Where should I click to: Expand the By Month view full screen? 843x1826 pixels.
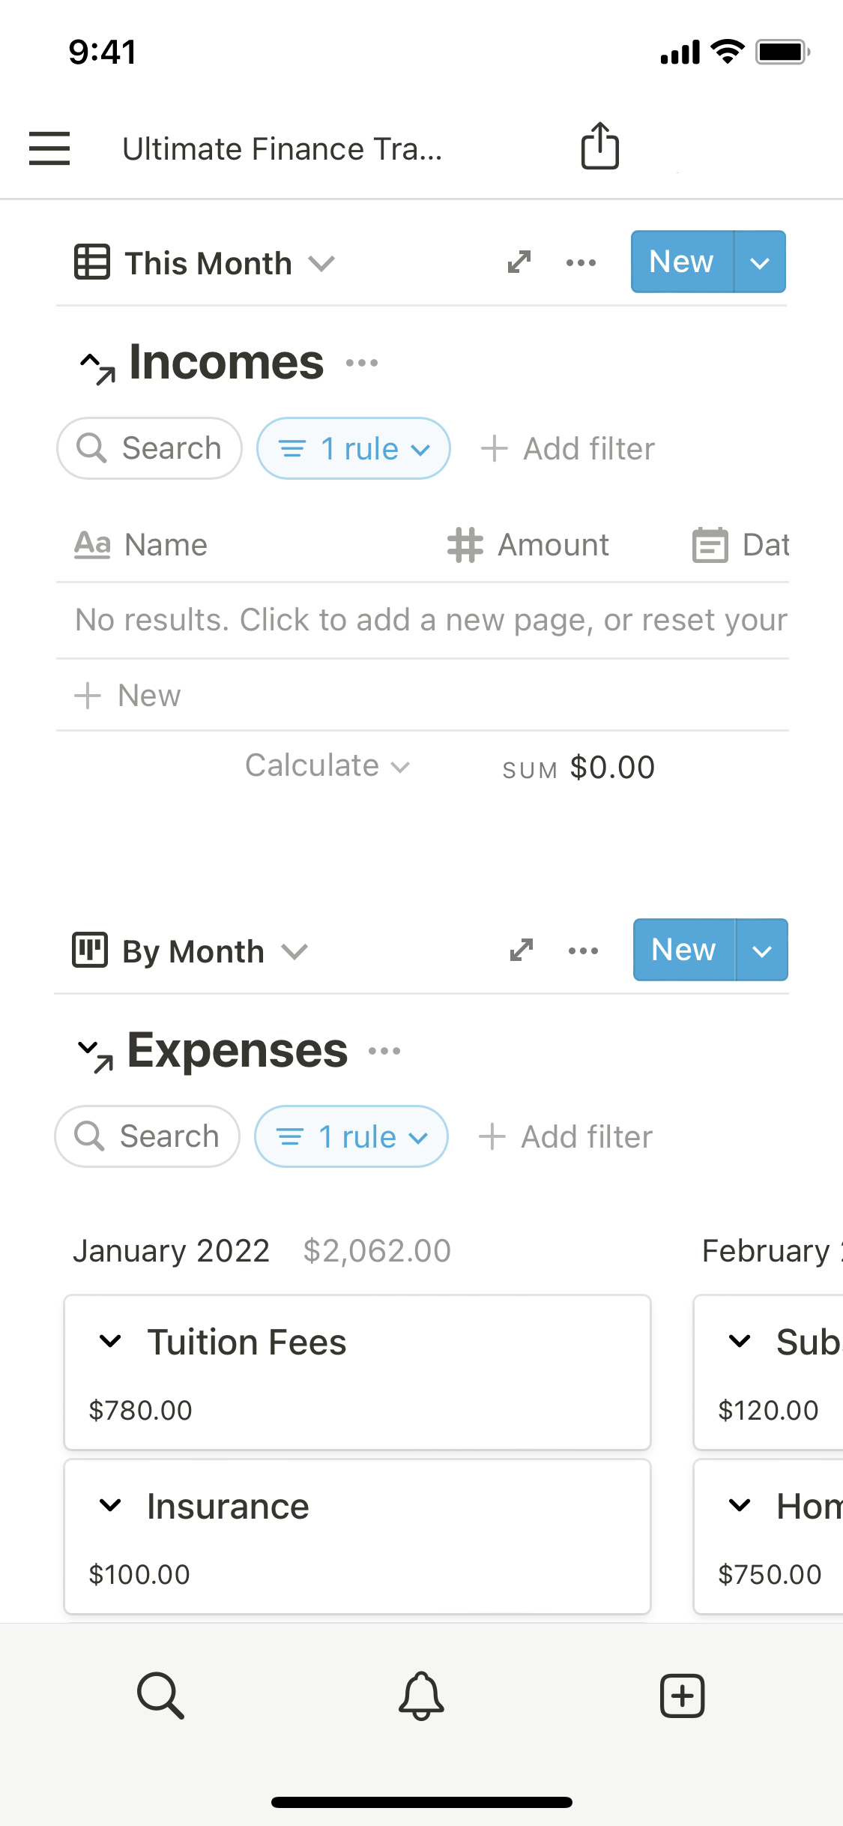point(522,950)
